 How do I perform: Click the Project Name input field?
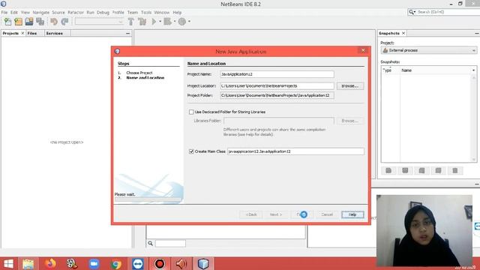click(x=277, y=74)
